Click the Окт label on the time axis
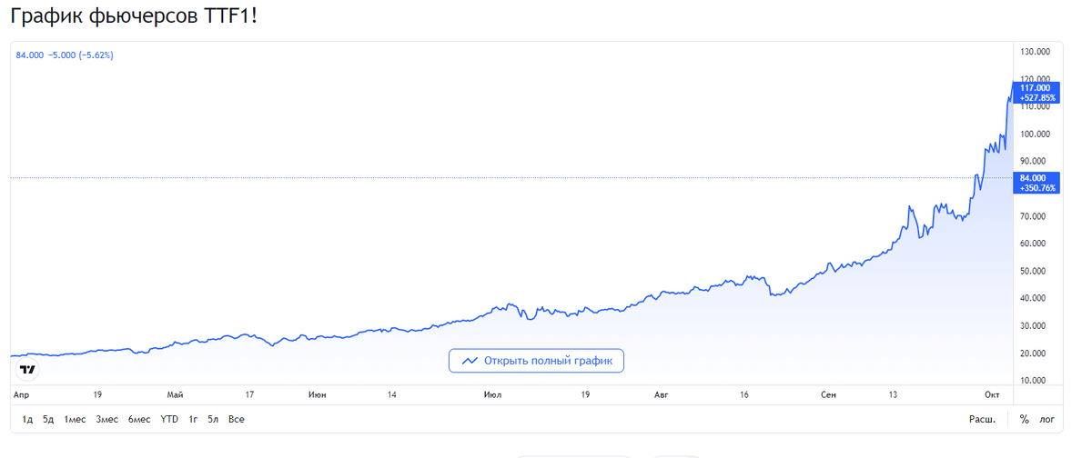Screen dimensions: 1092x458 (x=992, y=394)
